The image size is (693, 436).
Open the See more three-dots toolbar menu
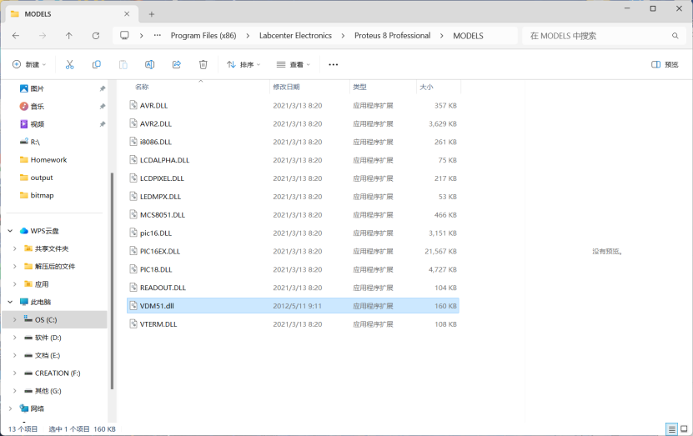334,64
